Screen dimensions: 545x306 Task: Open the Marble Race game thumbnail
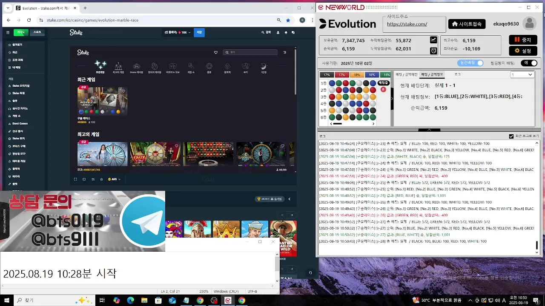(102, 101)
